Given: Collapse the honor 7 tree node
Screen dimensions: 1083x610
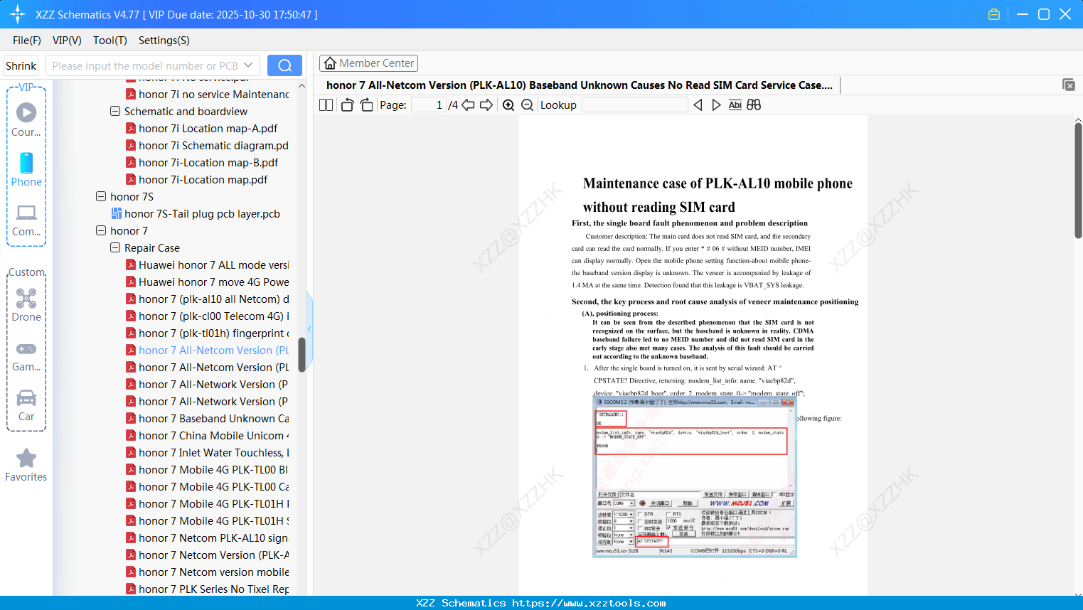Looking at the screenshot, I should click(101, 231).
